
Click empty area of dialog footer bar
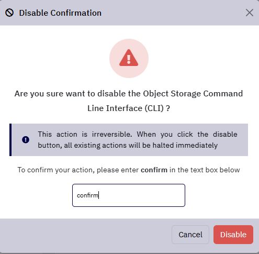(85, 235)
